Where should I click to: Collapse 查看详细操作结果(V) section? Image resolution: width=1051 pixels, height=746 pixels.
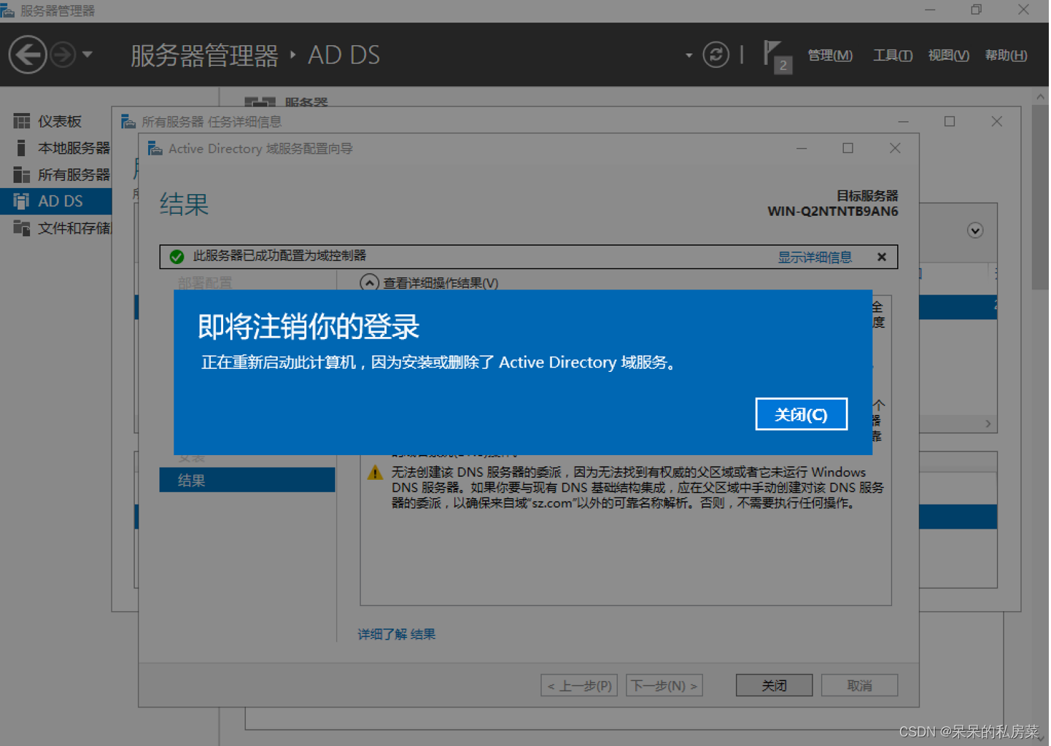370,283
